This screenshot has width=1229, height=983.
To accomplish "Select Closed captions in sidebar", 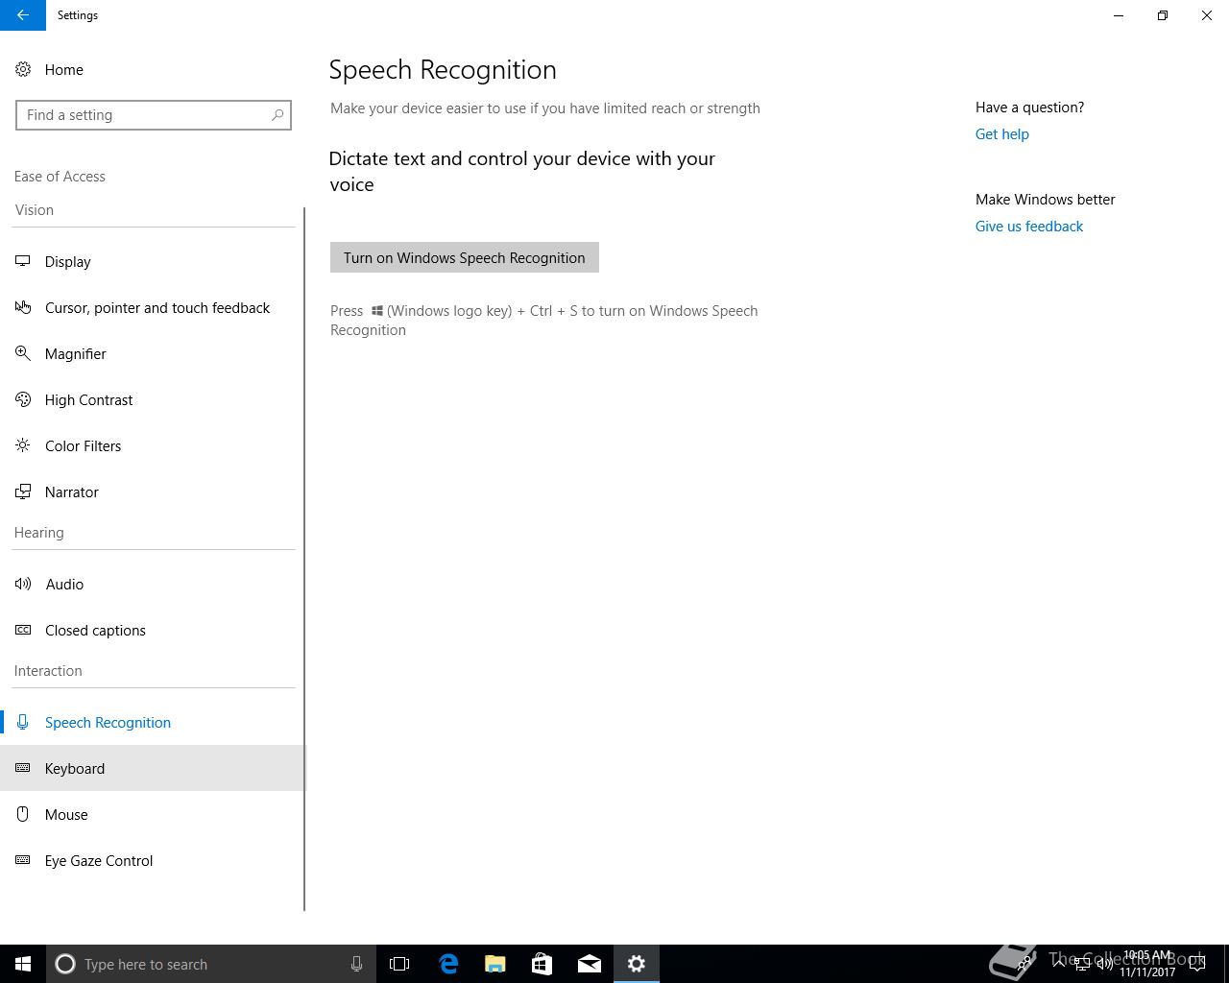I will 154,630.
